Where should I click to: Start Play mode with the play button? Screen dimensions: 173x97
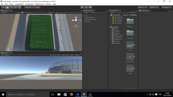82,8
